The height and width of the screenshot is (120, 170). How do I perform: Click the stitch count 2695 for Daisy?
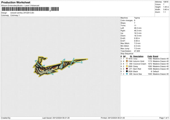(x=130, y=67)
